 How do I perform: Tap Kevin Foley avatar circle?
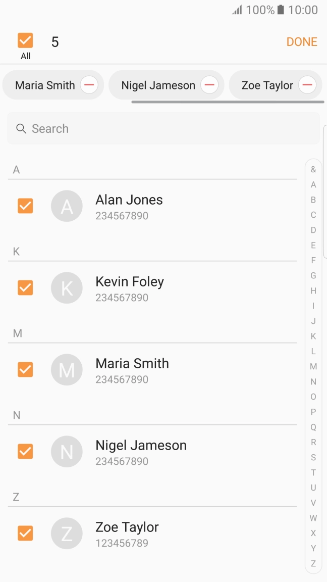click(67, 288)
